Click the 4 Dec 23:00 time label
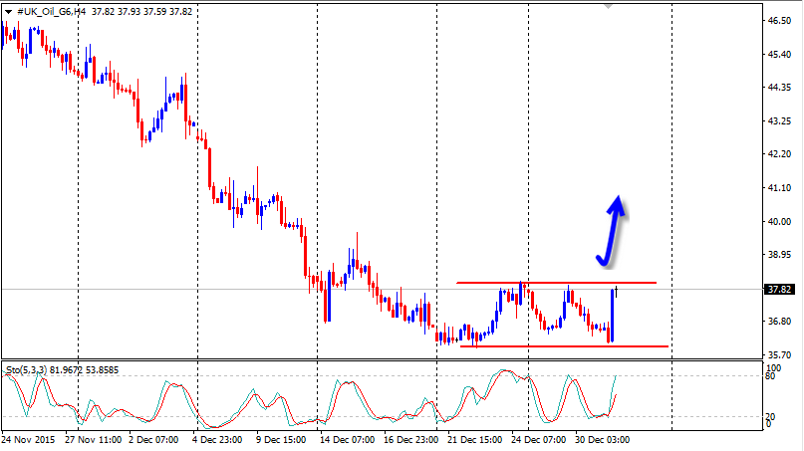 (217, 440)
